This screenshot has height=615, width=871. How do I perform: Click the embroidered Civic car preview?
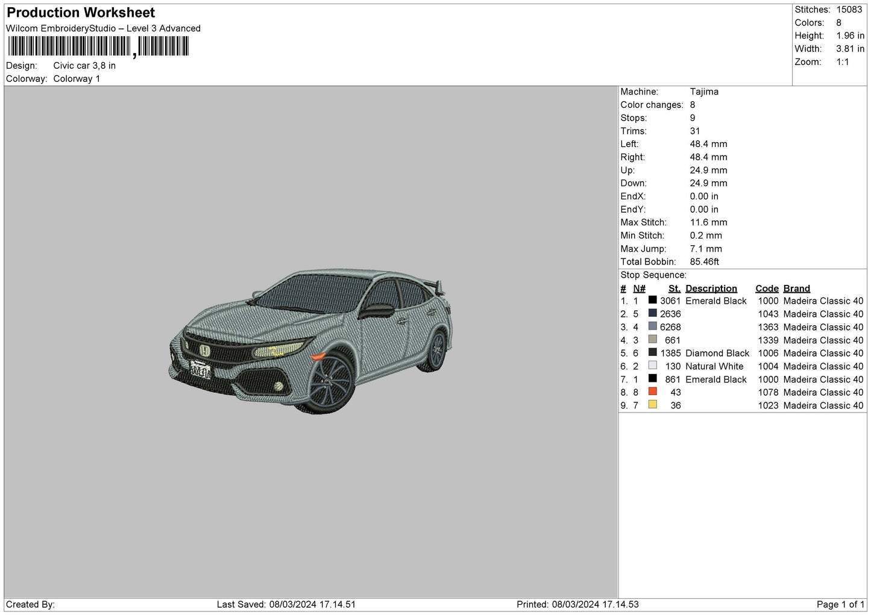pyautogui.click(x=310, y=342)
